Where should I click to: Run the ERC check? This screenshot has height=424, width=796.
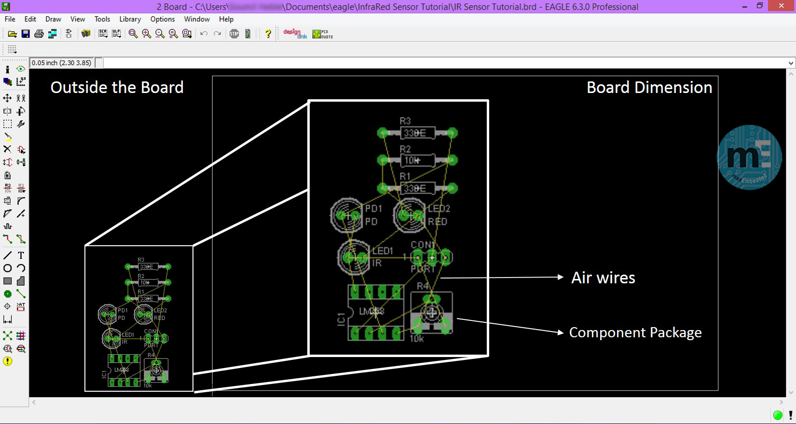pos(7,349)
